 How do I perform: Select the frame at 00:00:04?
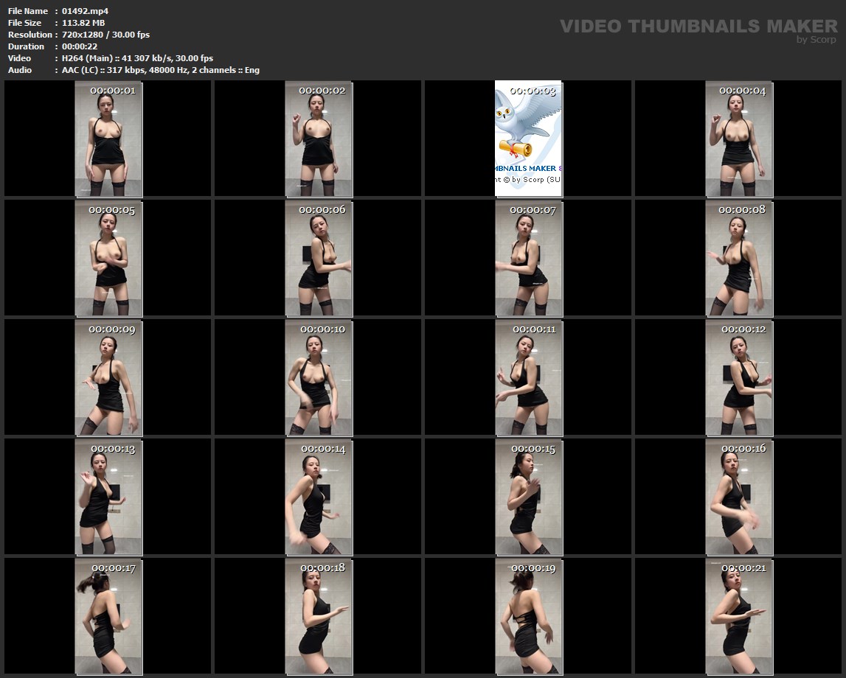[739, 139]
